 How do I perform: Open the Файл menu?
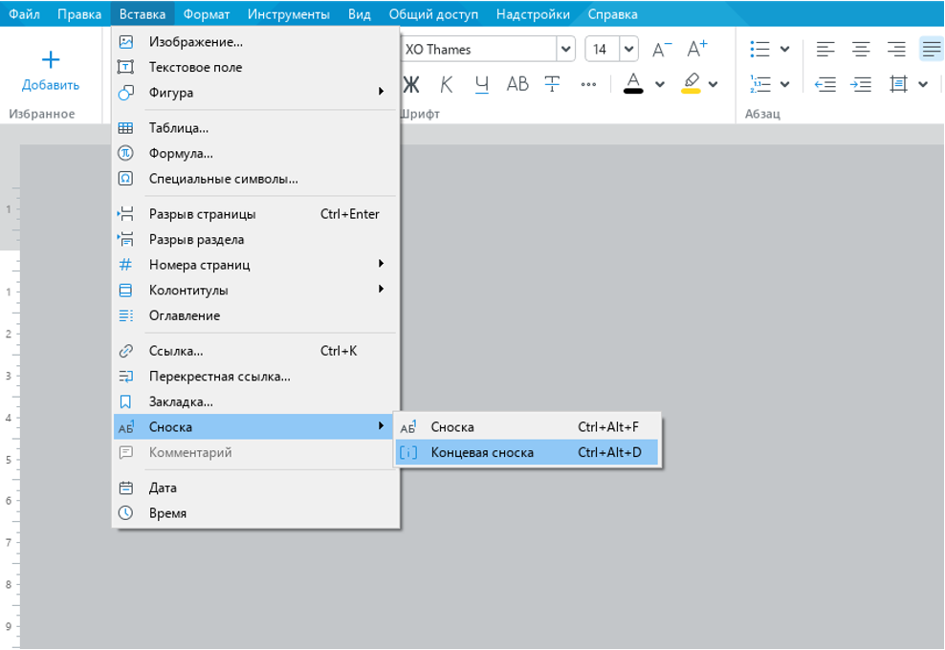[24, 13]
